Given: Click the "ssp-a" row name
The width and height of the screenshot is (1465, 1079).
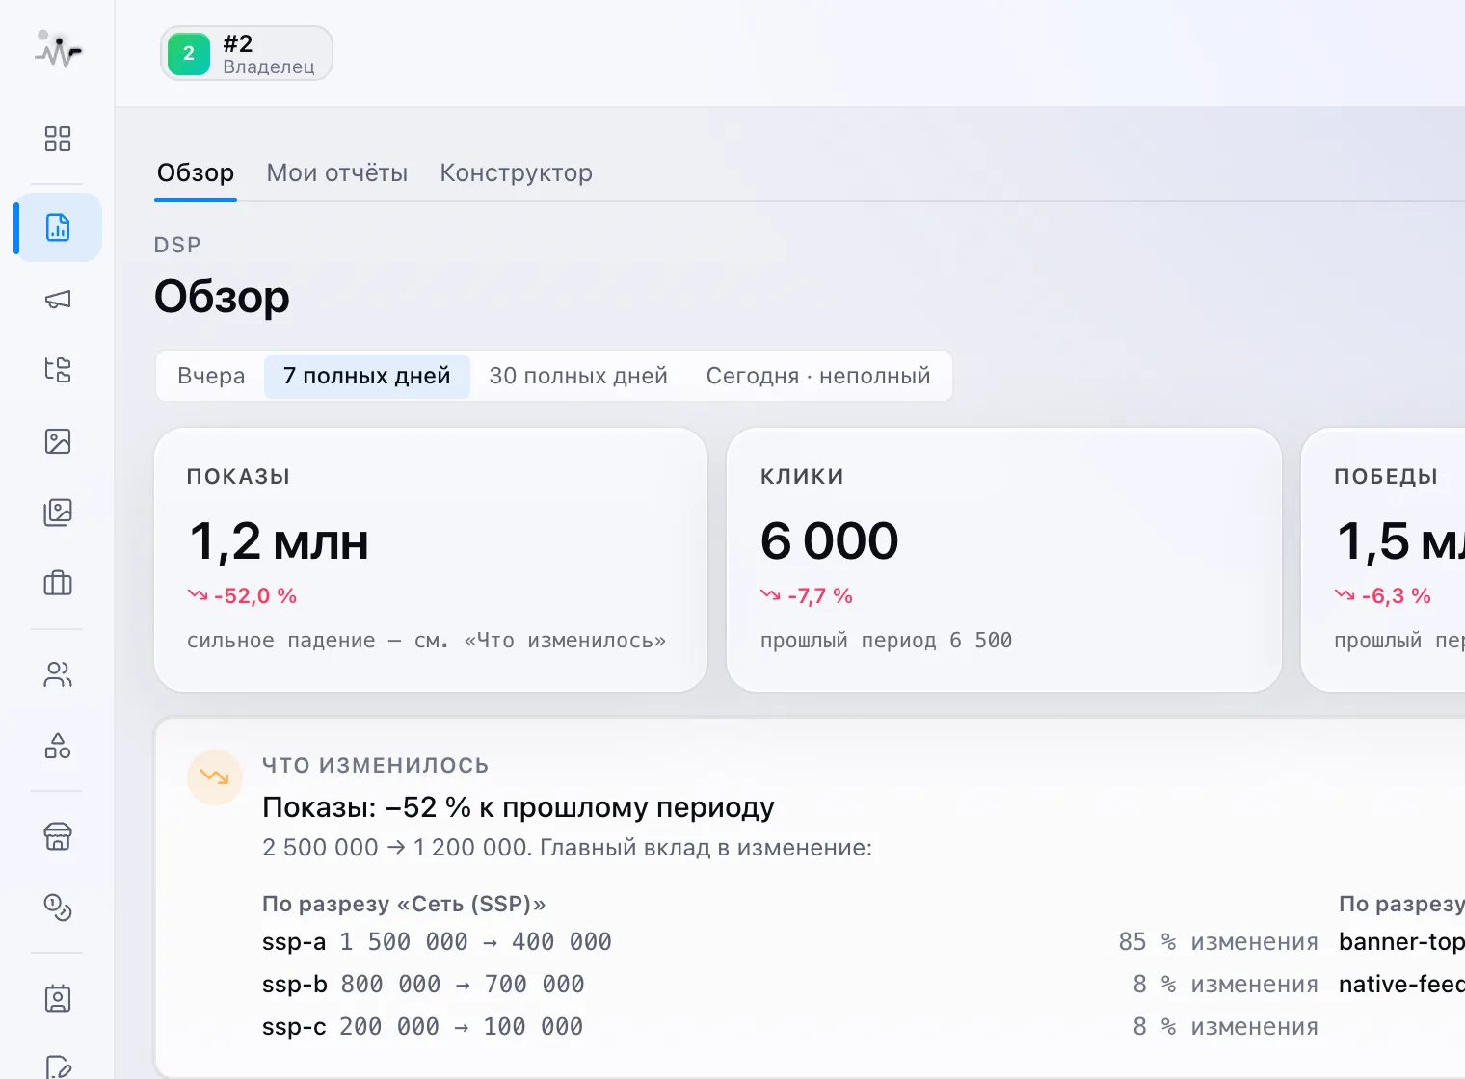Looking at the screenshot, I should 294,942.
